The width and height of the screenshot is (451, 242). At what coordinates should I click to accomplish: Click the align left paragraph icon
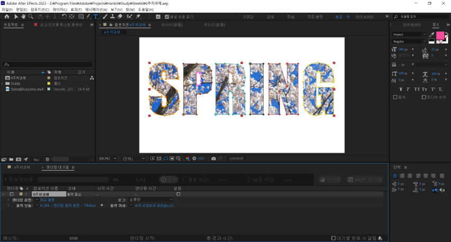[x=395, y=175]
